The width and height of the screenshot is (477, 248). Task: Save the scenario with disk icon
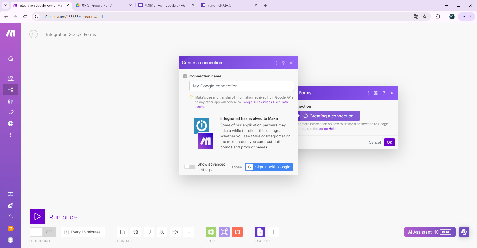(x=123, y=232)
